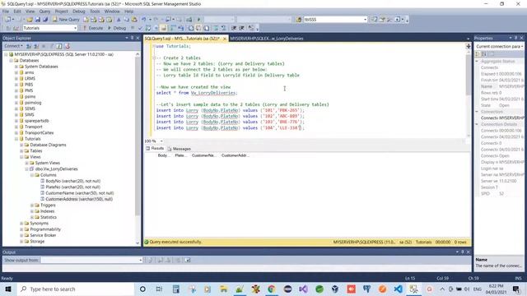Open Chrome from the taskbar
The width and height of the screenshot is (527, 296).
(x=271, y=289)
